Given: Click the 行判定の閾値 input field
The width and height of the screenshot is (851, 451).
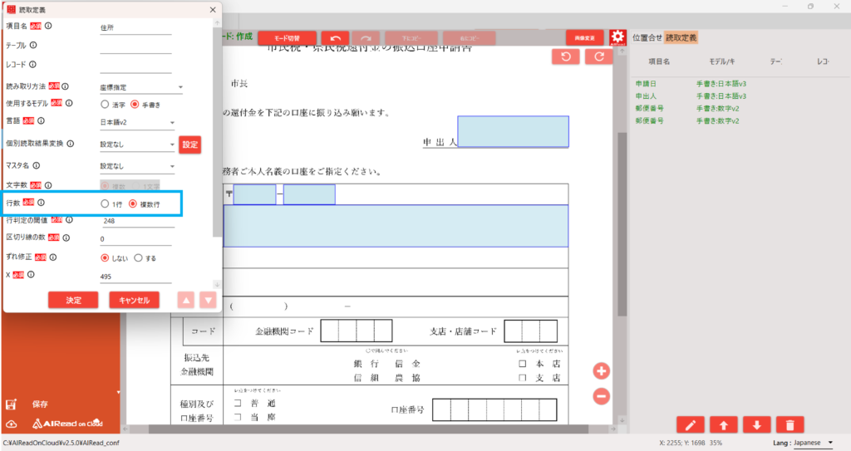Looking at the screenshot, I should click(x=138, y=221).
